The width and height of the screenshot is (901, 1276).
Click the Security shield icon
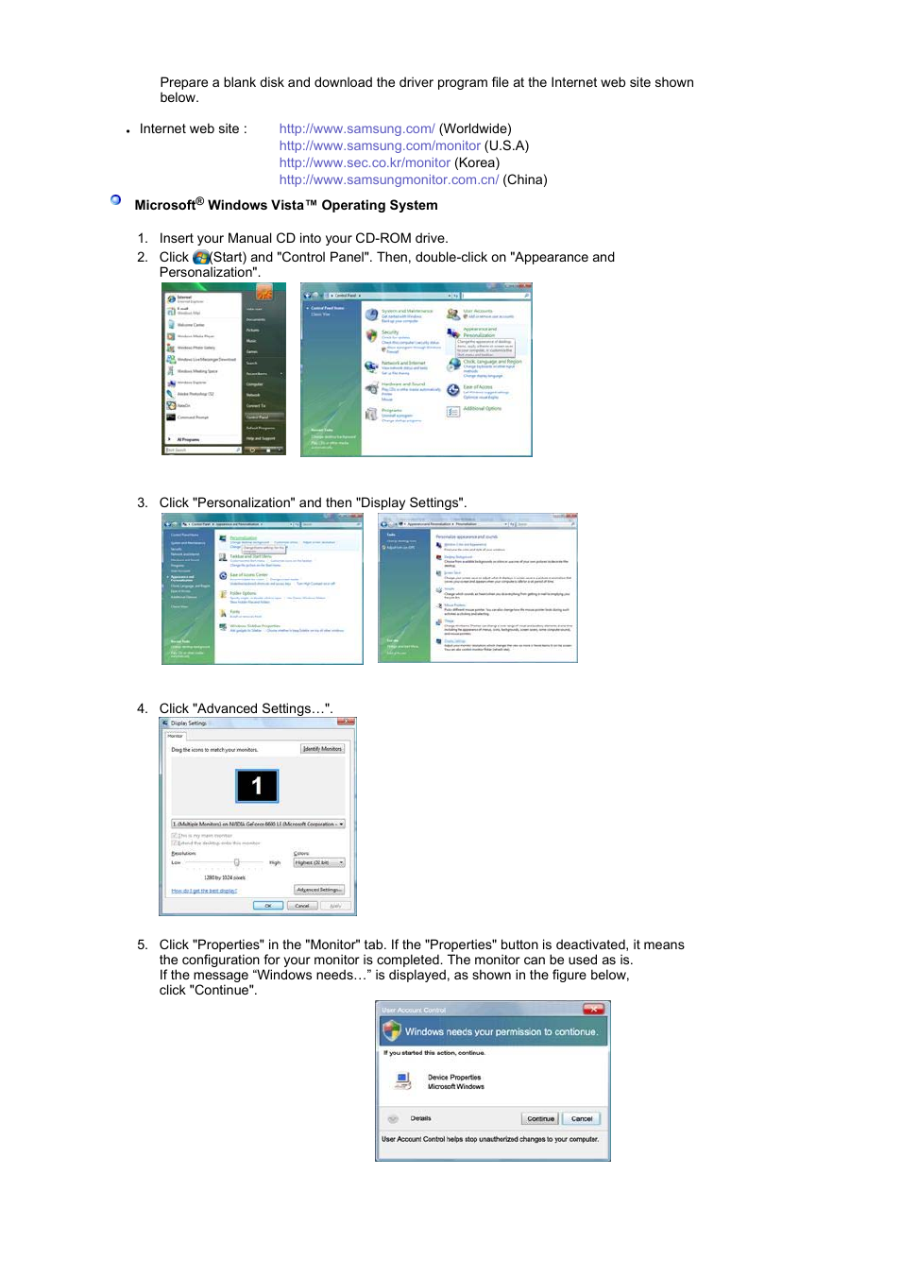[x=371, y=335]
